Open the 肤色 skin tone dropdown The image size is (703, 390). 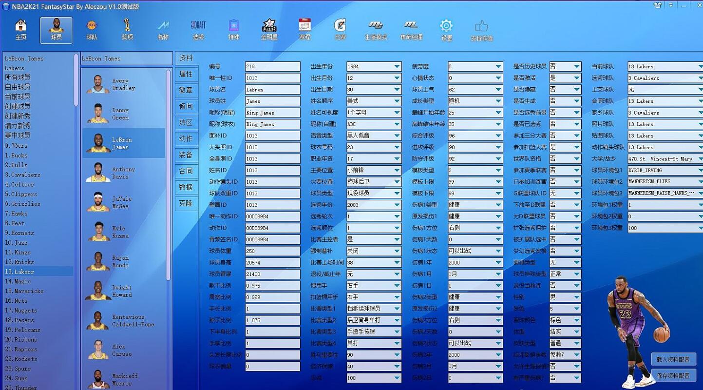pyautogui.click(x=565, y=309)
